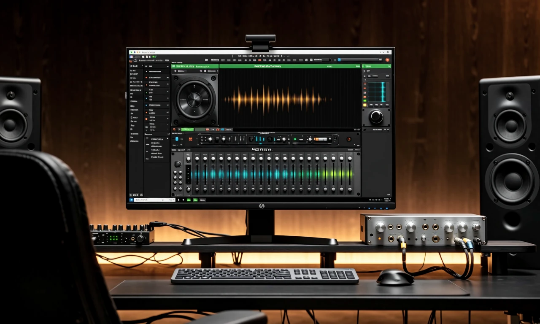The height and width of the screenshot is (324, 540).
Task: Toggle the yellow button in right panel
Action: click(365, 105)
